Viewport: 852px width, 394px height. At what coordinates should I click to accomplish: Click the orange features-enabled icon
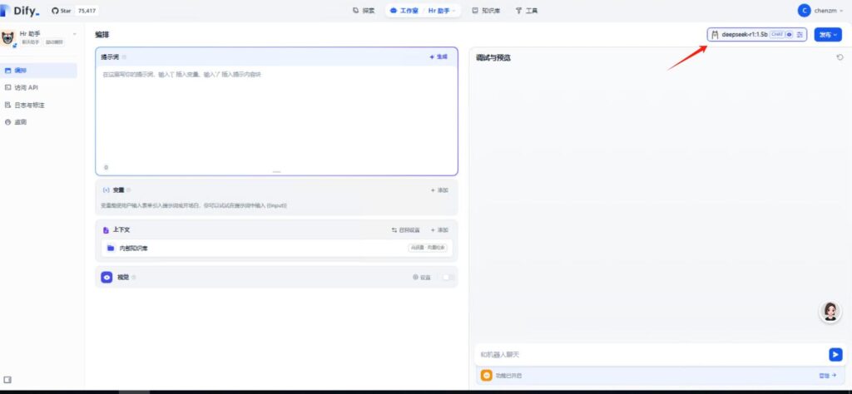487,375
